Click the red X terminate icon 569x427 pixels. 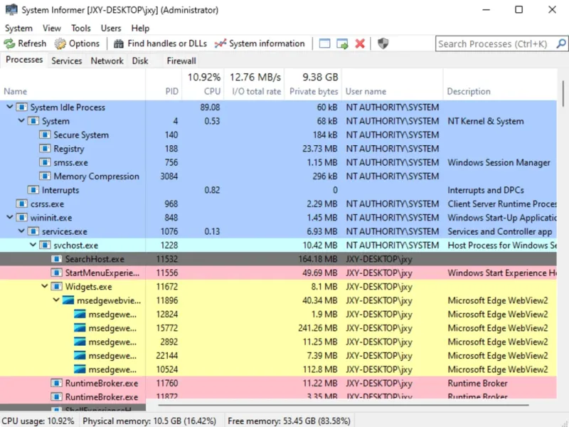point(360,43)
